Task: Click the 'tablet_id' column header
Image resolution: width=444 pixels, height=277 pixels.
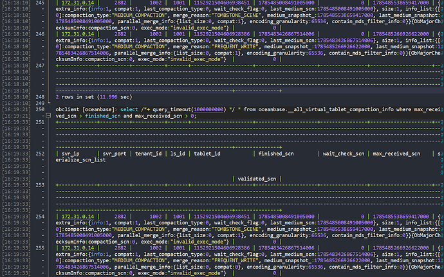Action: click(207, 154)
